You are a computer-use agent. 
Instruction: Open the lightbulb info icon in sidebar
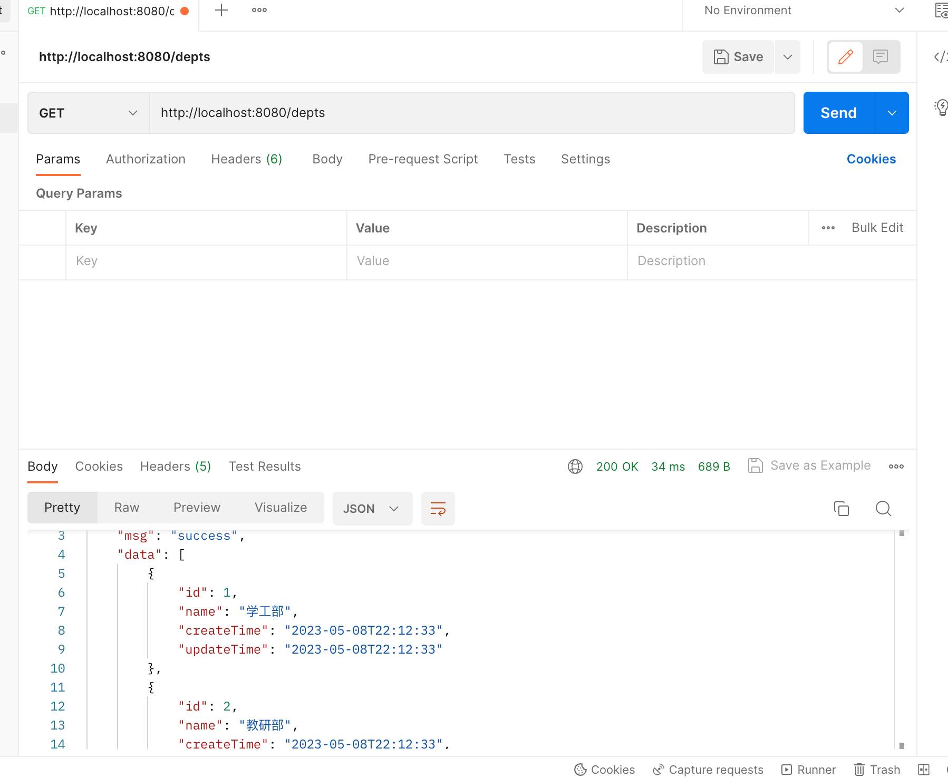point(941,108)
